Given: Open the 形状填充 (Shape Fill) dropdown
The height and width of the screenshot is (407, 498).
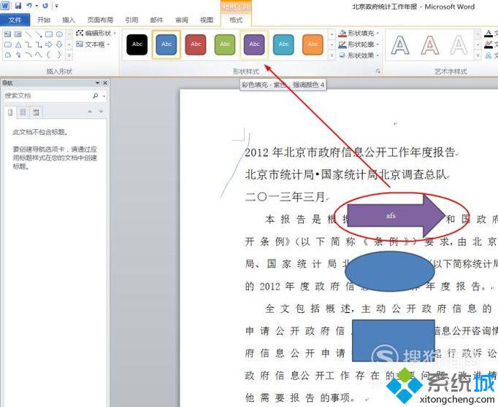Looking at the screenshot, I should point(359,33).
